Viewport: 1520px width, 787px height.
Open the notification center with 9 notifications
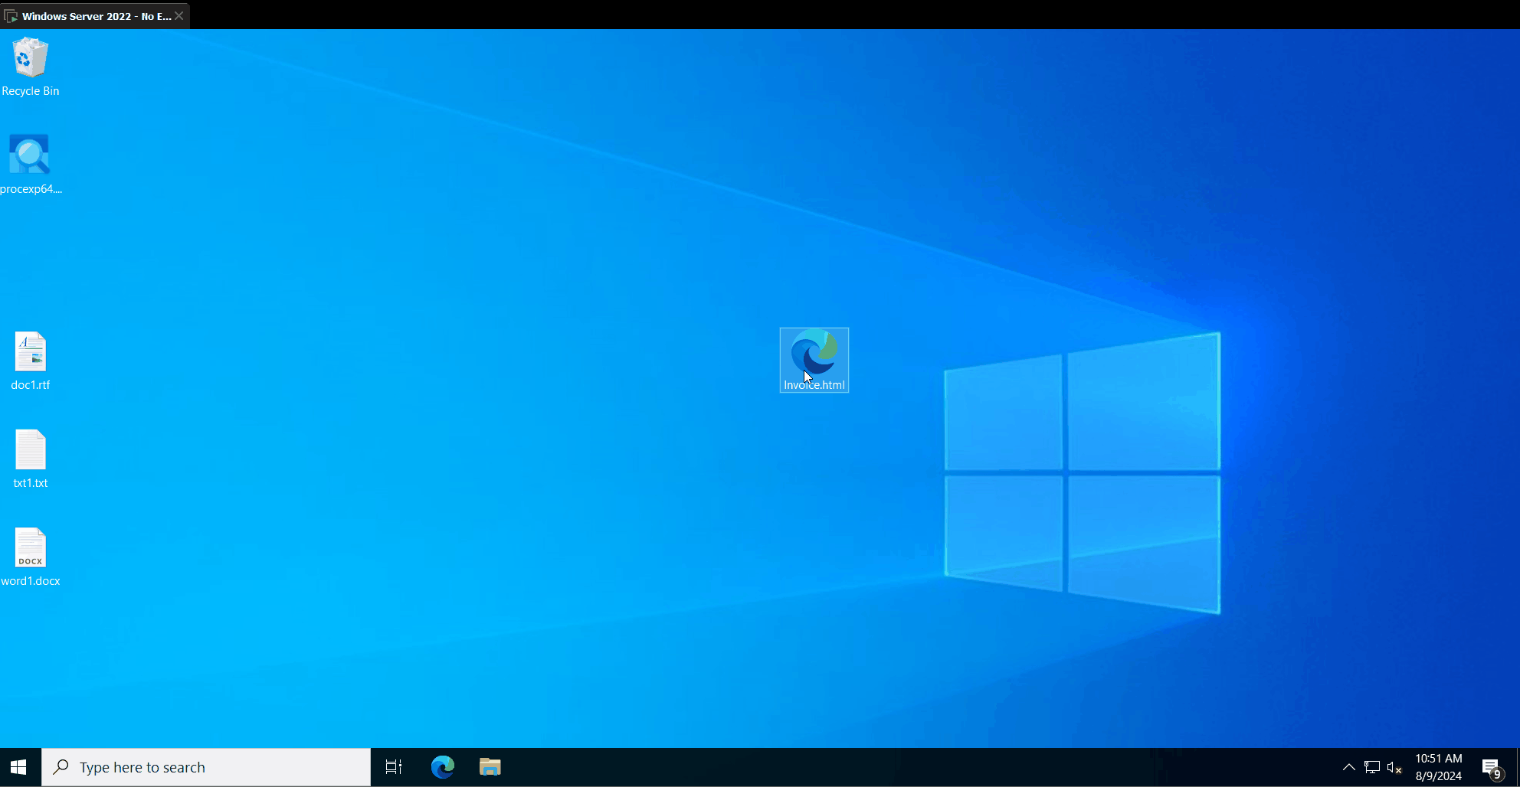[1492, 768]
